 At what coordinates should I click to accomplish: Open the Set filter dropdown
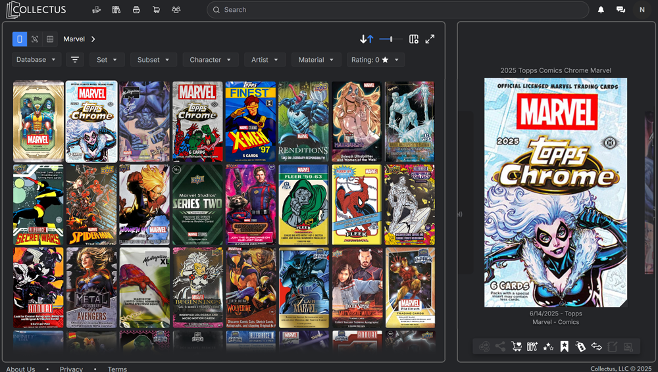107,60
